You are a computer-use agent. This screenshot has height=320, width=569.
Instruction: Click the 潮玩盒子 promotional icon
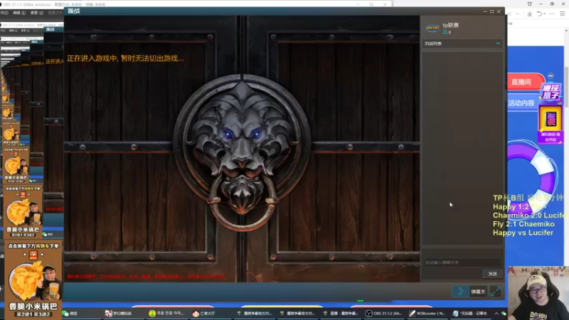pyautogui.click(x=551, y=93)
